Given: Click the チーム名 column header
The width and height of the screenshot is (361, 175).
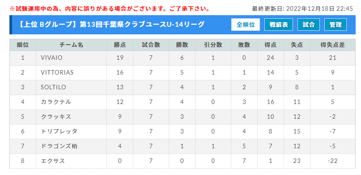Looking at the screenshot, I should pyautogui.click(x=72, y=45).
